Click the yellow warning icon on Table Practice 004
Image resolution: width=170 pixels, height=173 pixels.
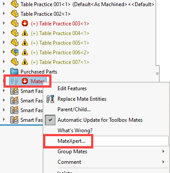pos(25,33)
